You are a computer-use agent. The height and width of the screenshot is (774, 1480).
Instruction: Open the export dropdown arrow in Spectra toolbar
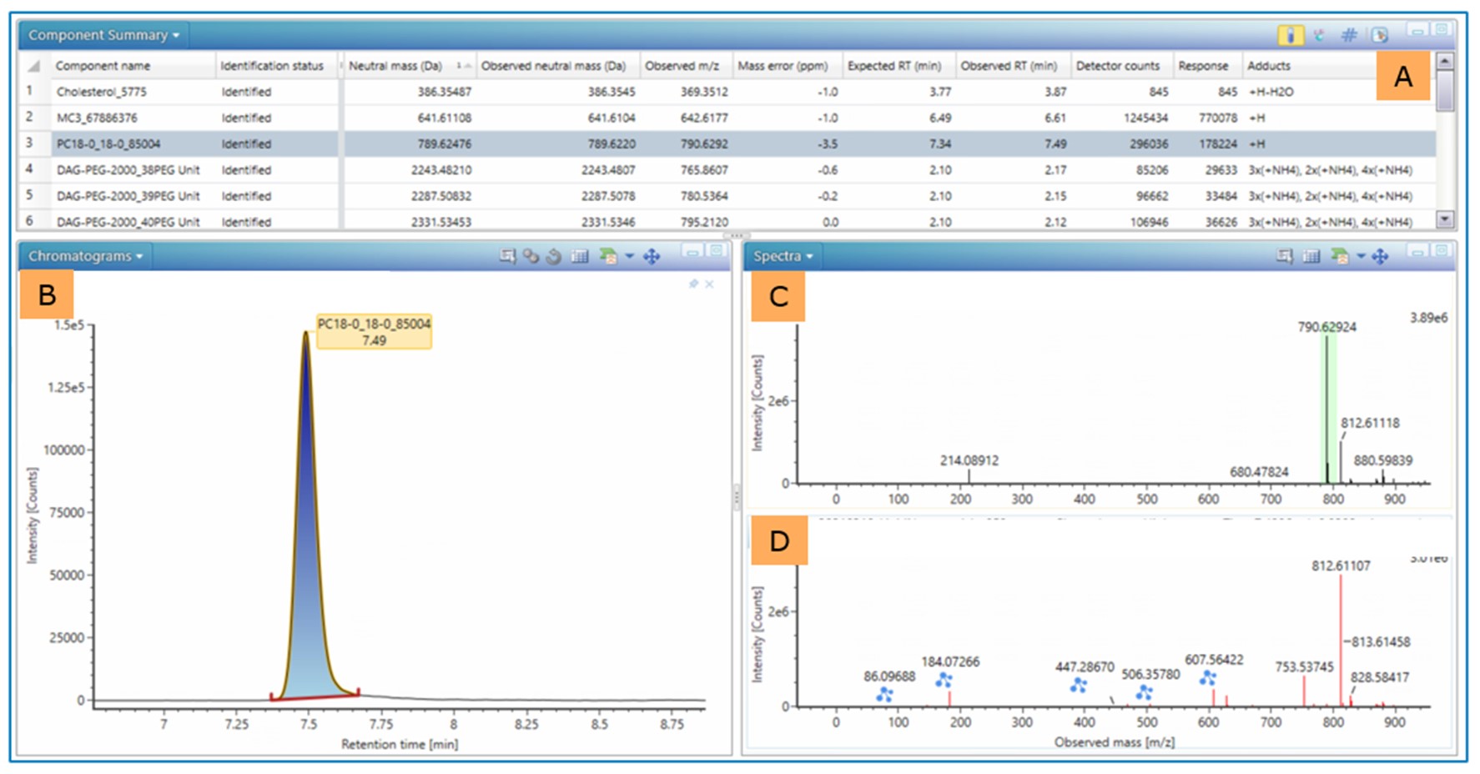[1361, 256]
